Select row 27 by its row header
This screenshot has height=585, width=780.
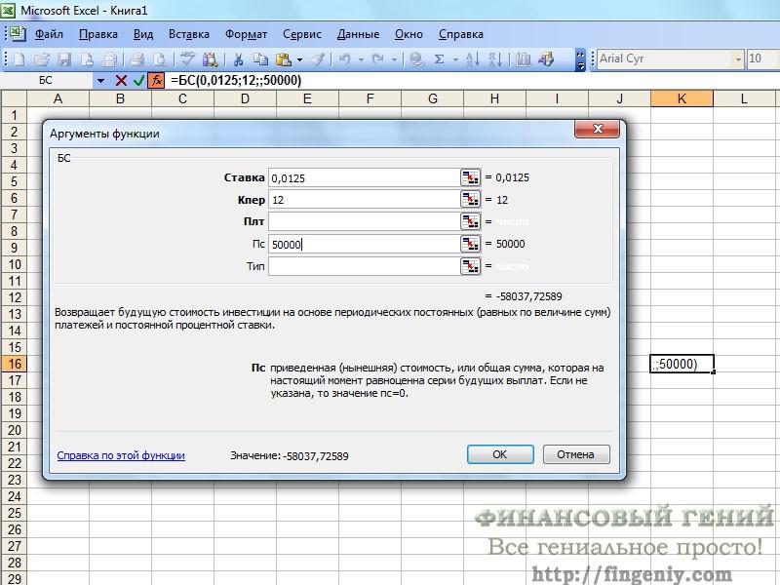[14, 546]
